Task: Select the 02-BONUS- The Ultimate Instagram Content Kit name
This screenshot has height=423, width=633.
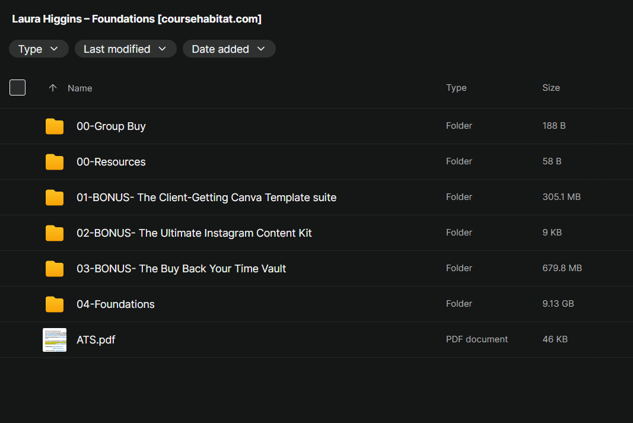Action: click(x=194, y=233)
